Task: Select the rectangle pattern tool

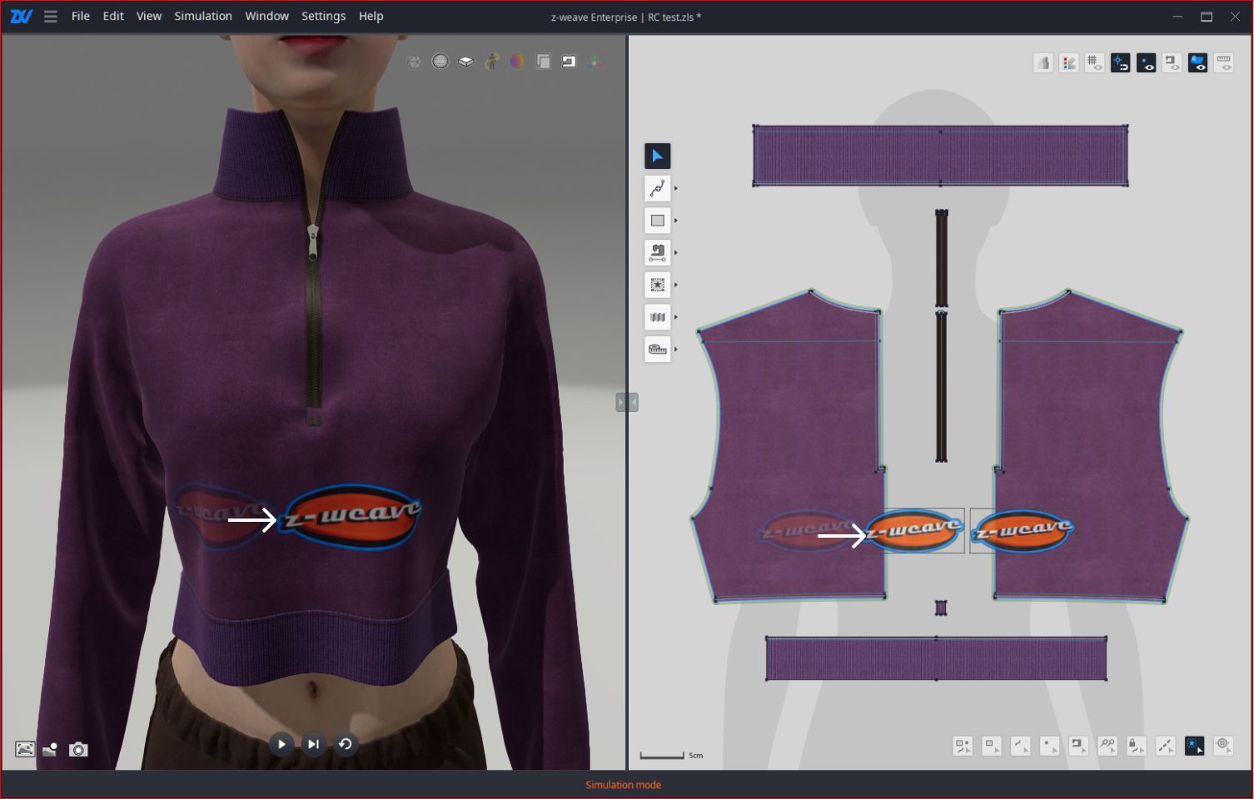Action: tap(658, 221)
